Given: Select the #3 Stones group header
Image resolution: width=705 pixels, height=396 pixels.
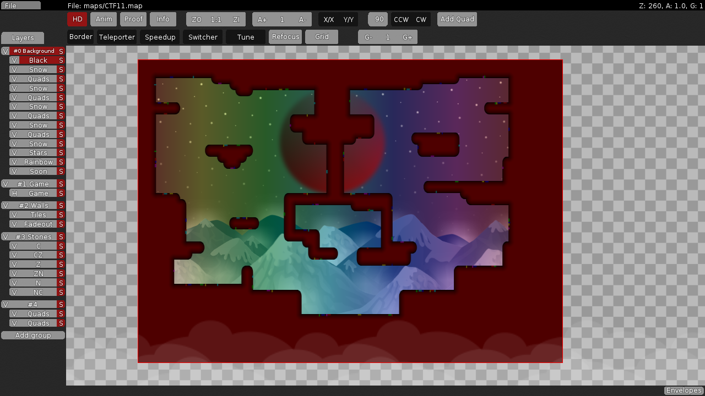Looking at the screenshot, I should click(x=34, y=237).
